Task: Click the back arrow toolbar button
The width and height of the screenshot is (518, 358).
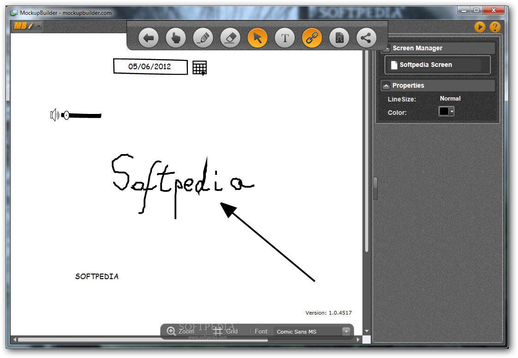Action: click(x=148, y=38)
